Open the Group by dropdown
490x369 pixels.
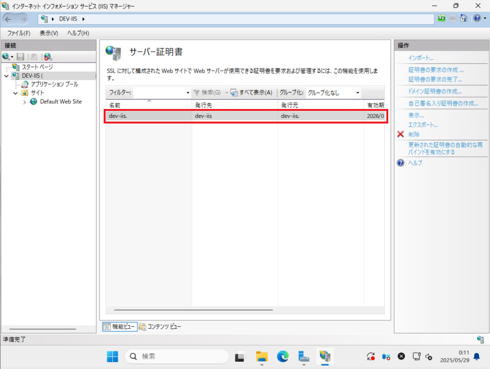358,93
